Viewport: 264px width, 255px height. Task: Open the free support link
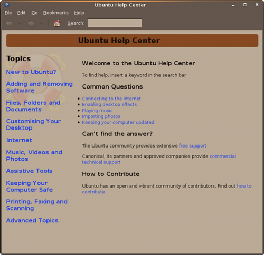pyautogui.click(x=193, y=146)
